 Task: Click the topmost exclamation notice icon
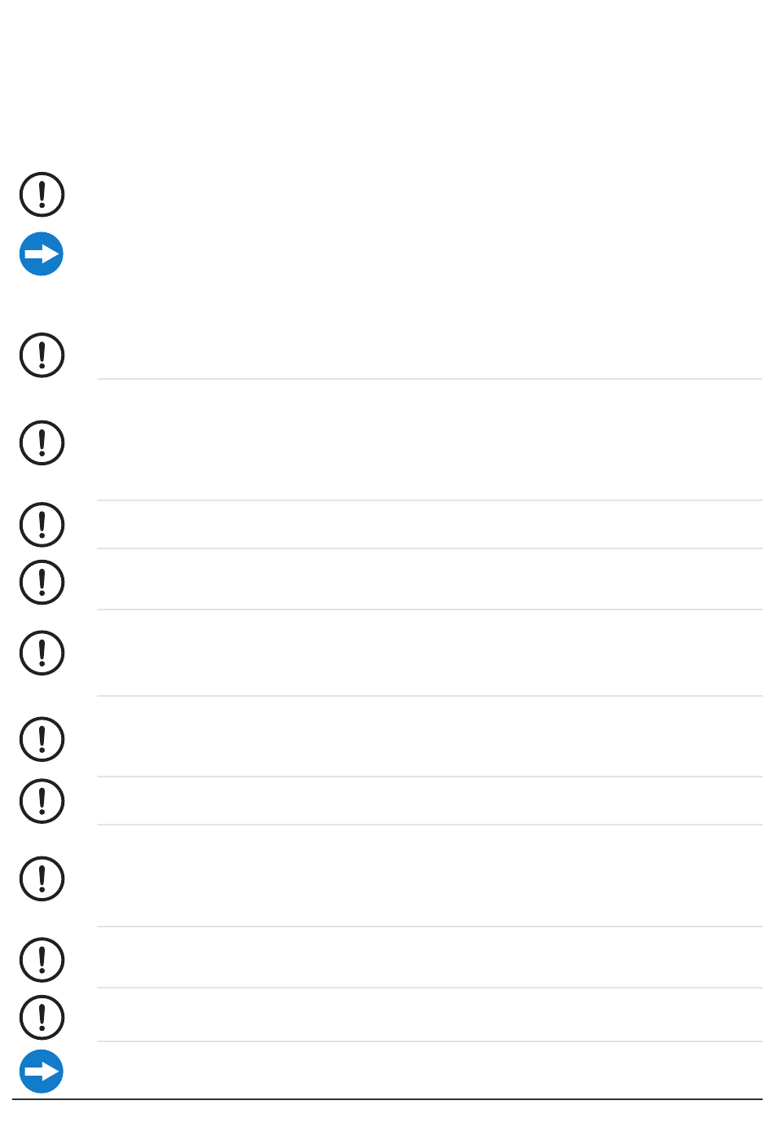42,195
